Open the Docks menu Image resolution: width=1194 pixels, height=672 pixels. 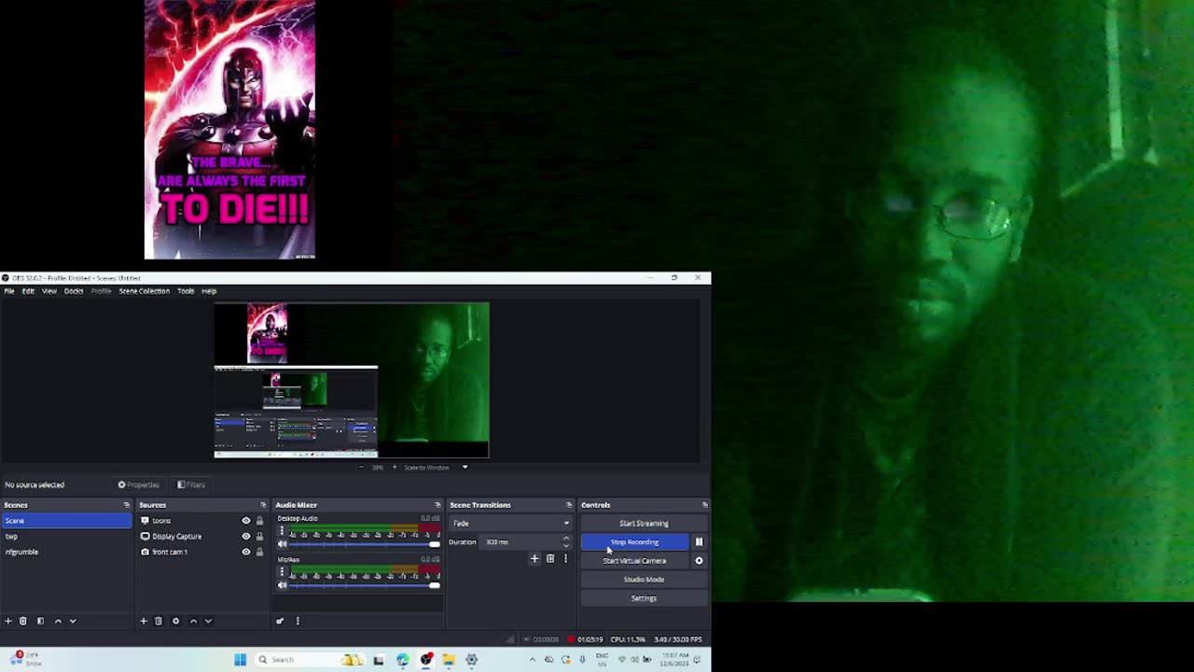(x=74, y=291)
